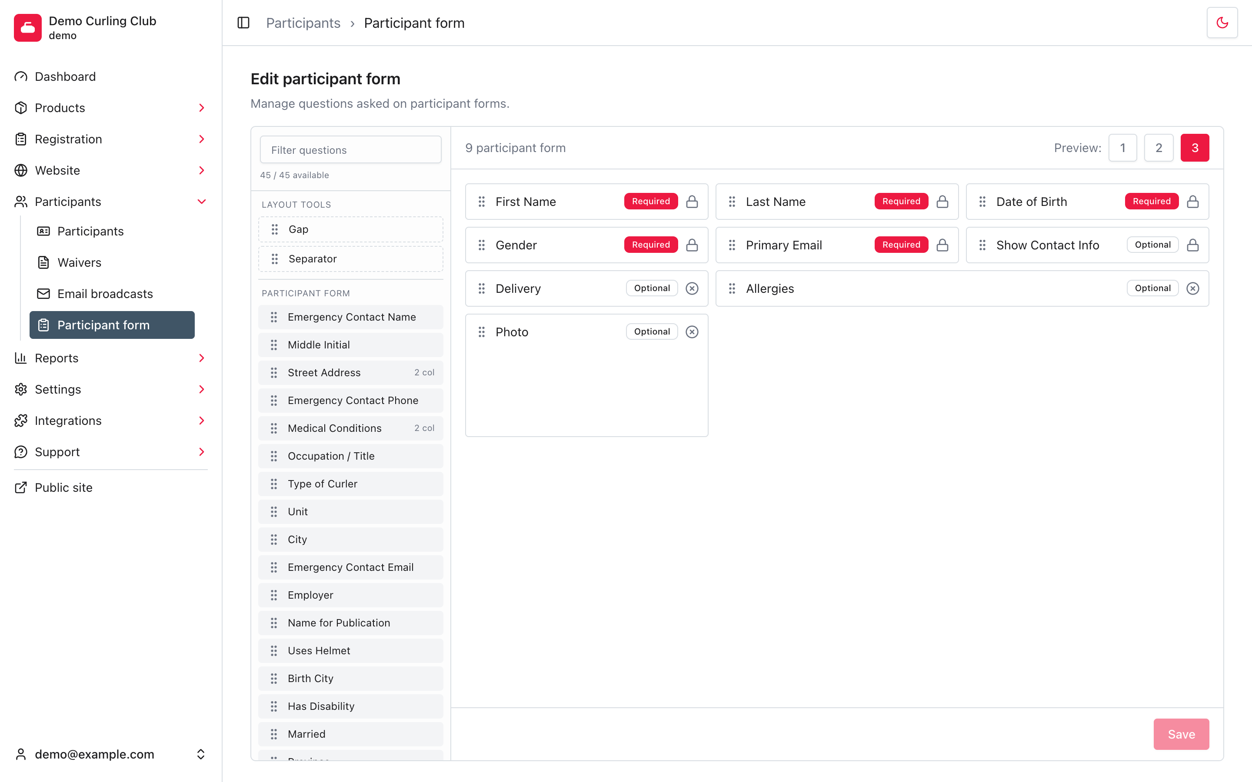Select the Uses Helmet question
Viewport: 1252px width, 782px height.
(351, 651)
